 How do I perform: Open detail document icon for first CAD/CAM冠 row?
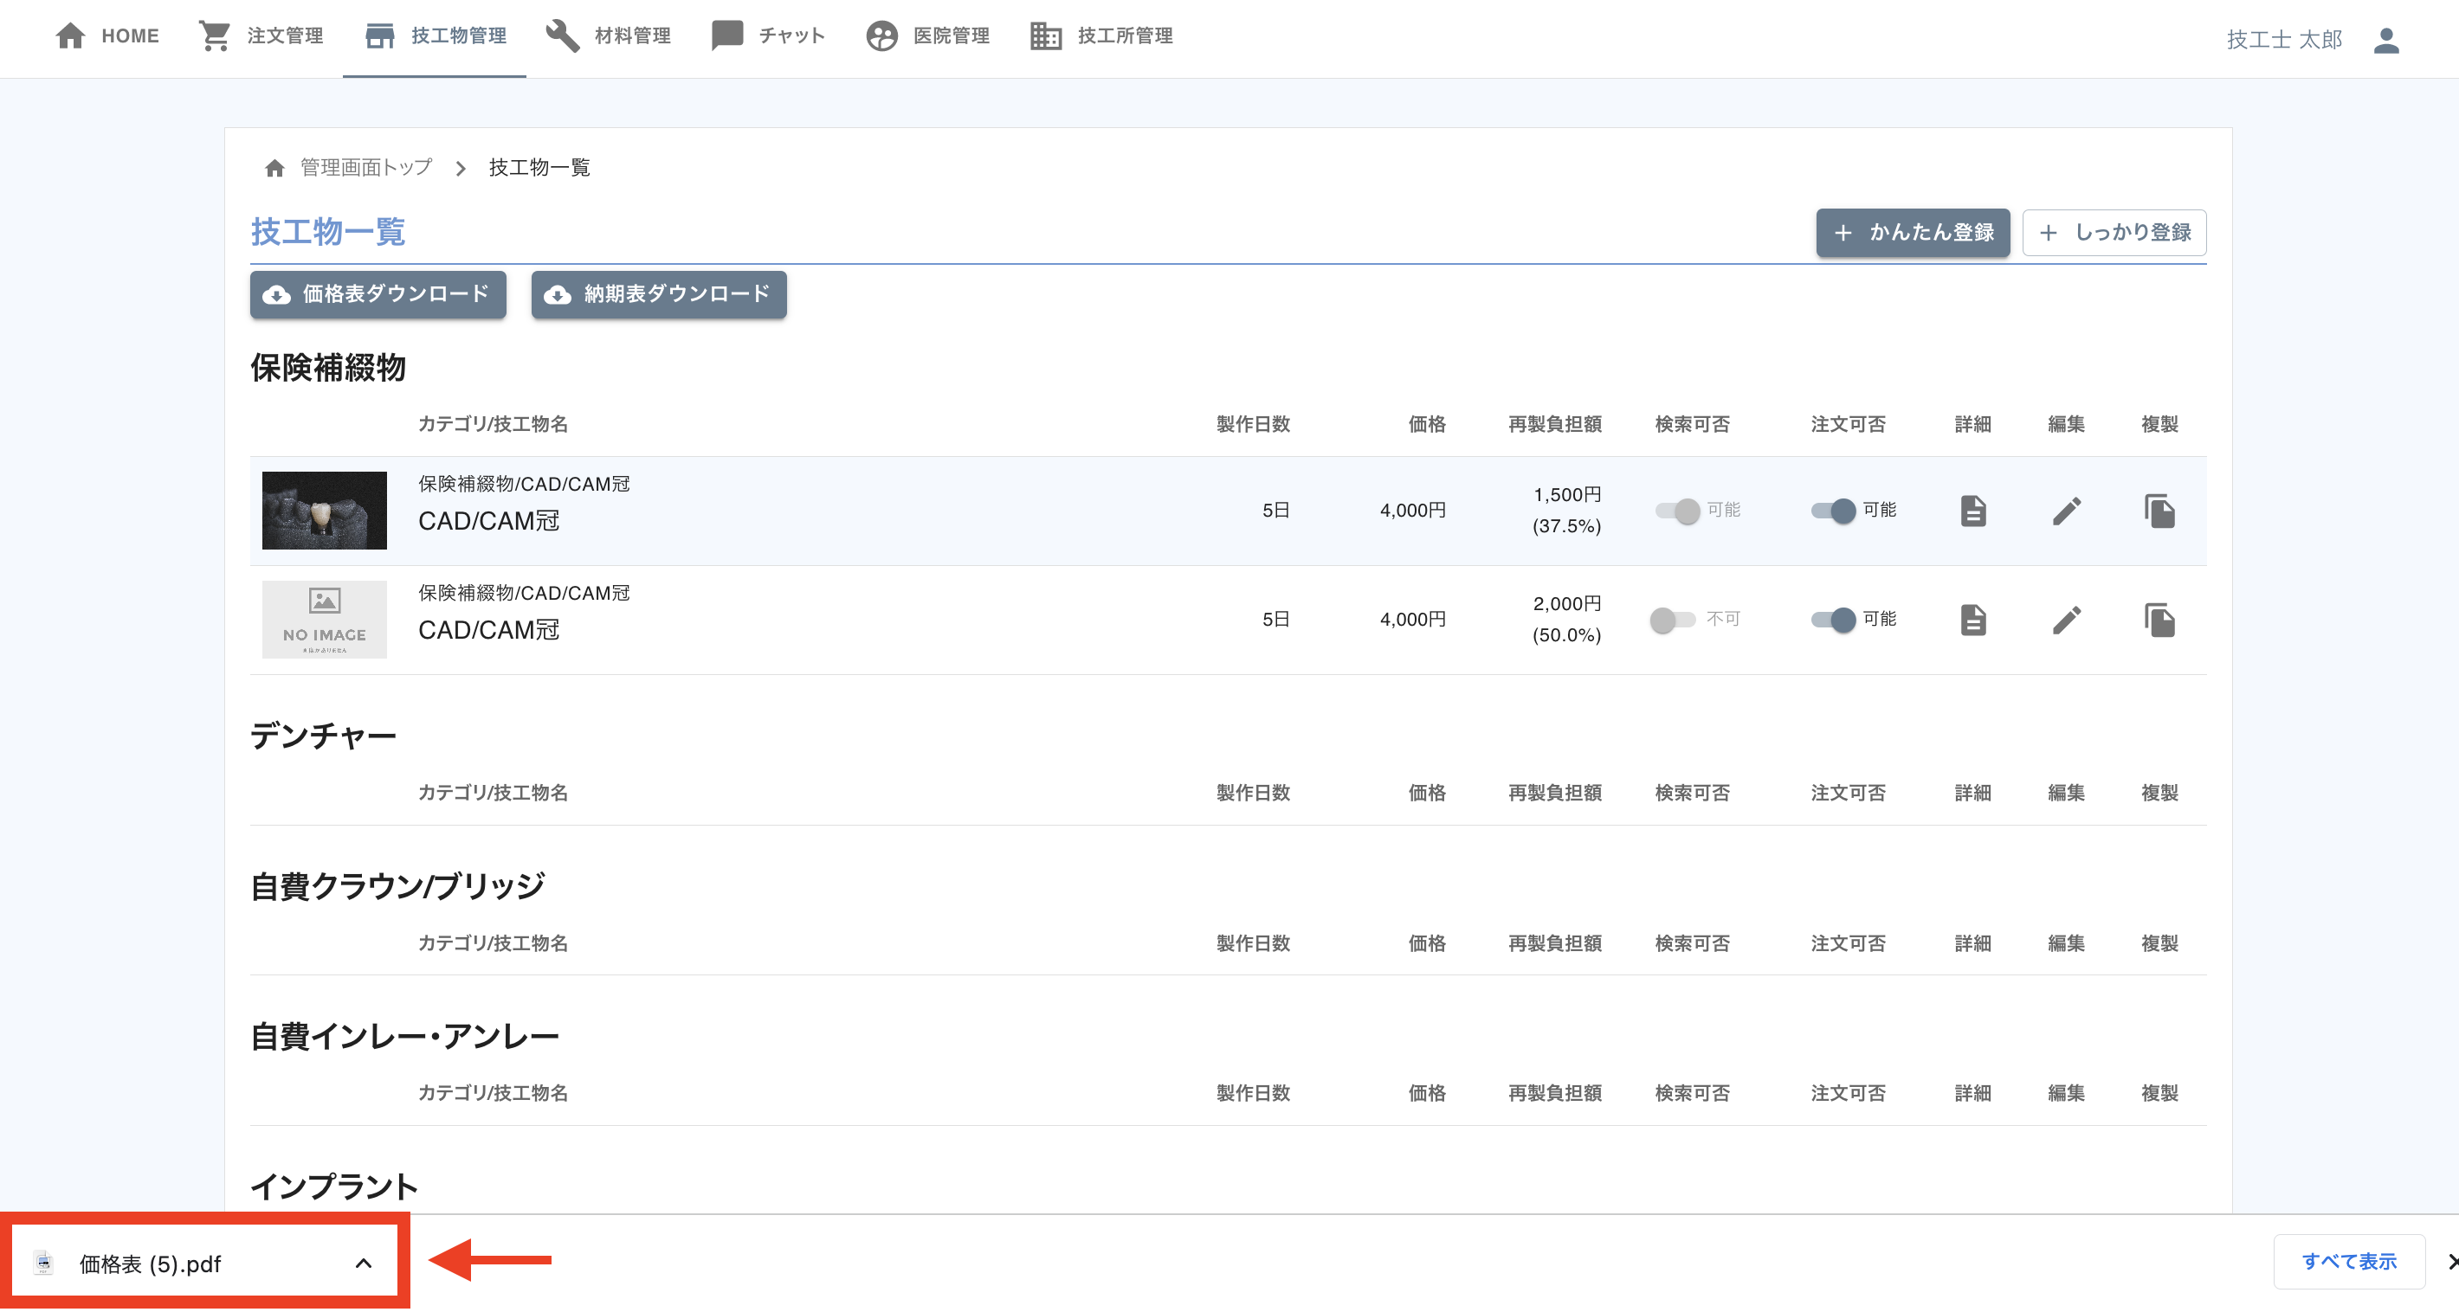1972,511
